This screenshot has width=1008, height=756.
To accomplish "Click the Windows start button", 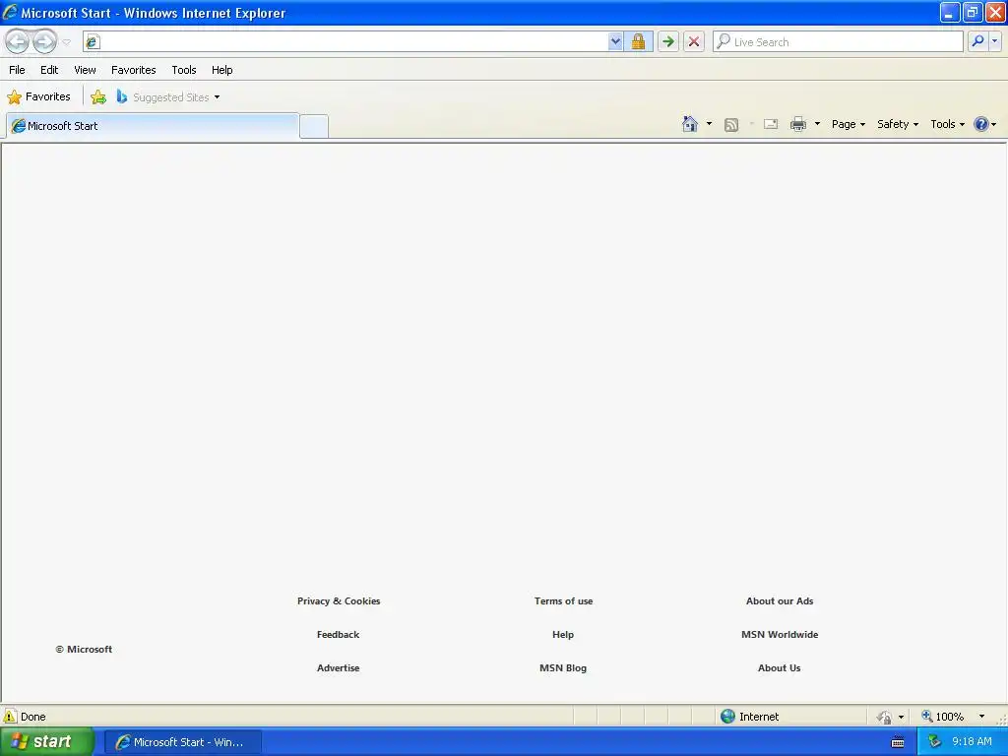I will point(47,742).
